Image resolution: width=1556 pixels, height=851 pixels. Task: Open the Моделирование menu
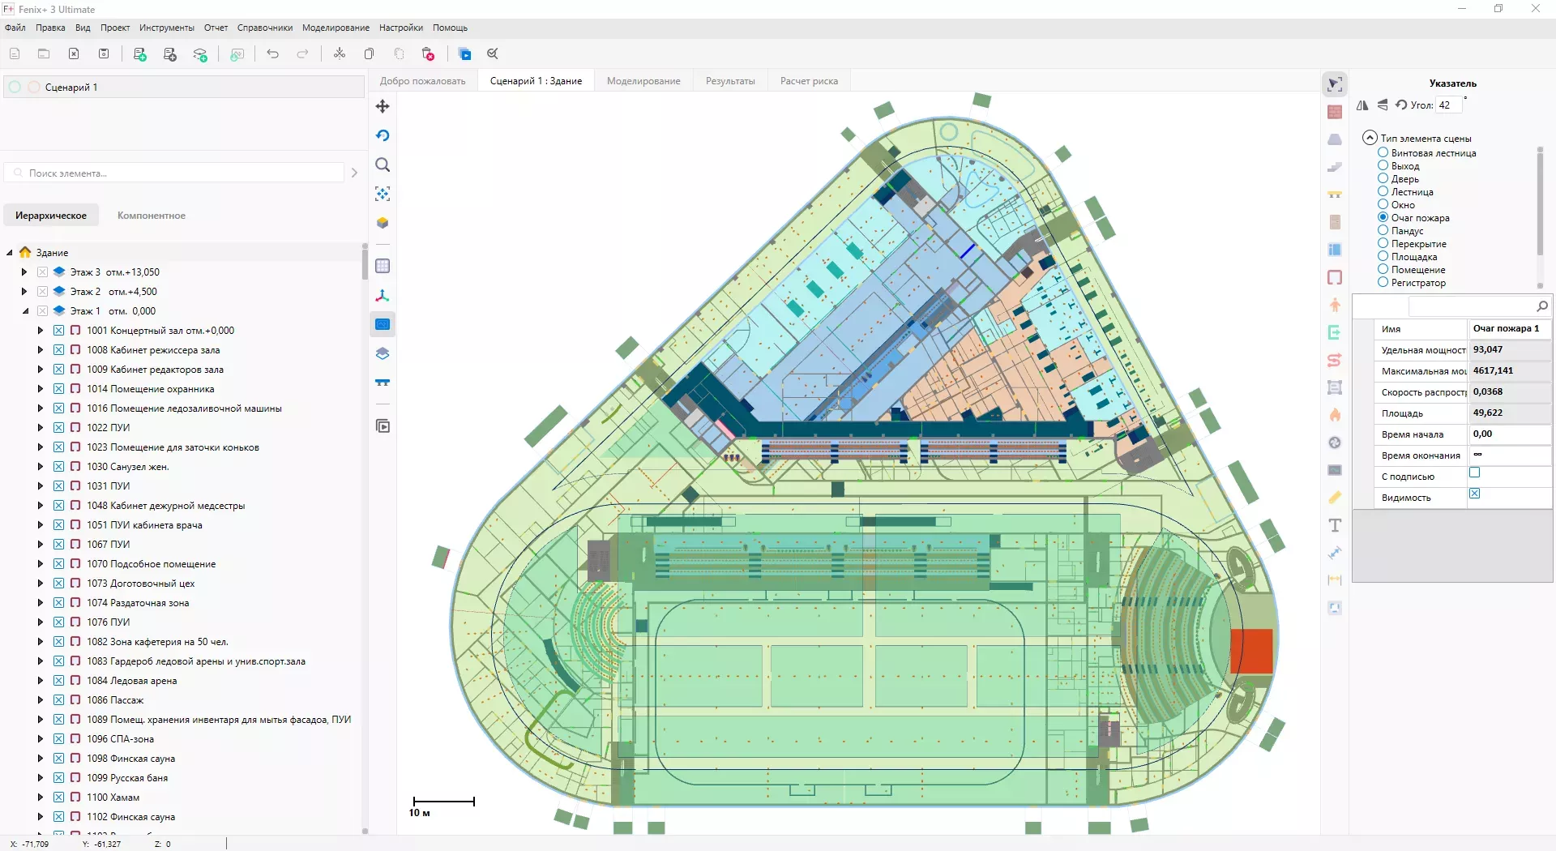pos(336,28)
